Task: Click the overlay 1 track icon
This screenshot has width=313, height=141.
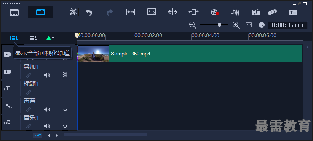Action: coord(8,72)
